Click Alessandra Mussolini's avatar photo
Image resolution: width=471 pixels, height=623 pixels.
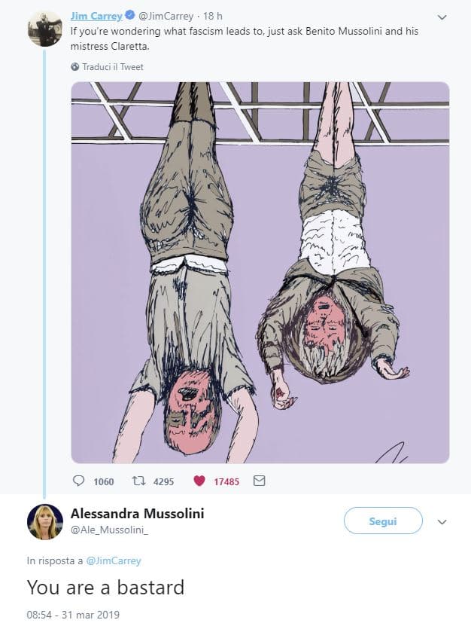tap(45, 521)
